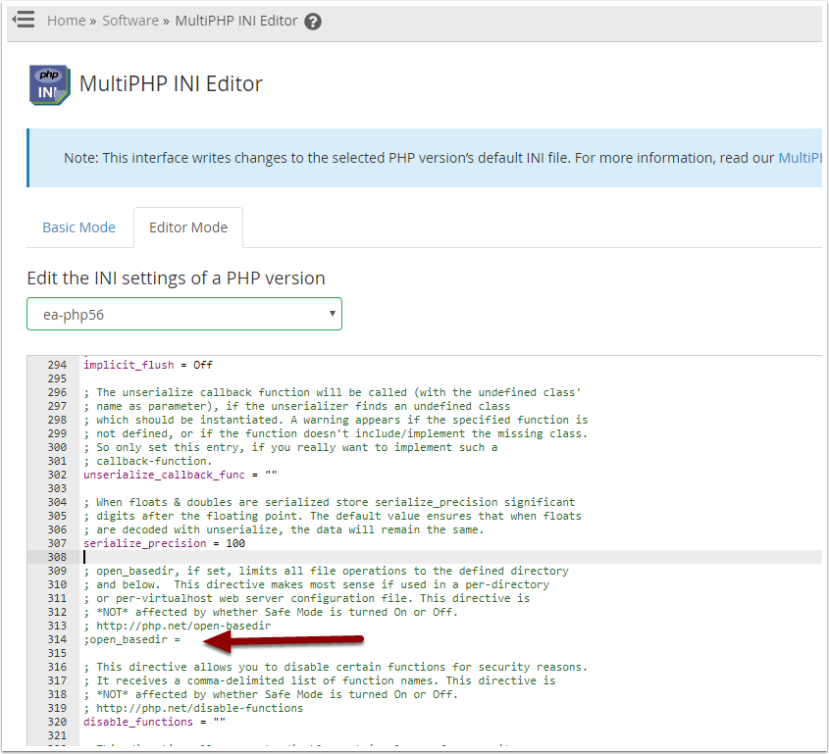The image size is (829, 754).
Task: Click the comment starting '; The unserialize callback function'
Action: coord(332,392)
